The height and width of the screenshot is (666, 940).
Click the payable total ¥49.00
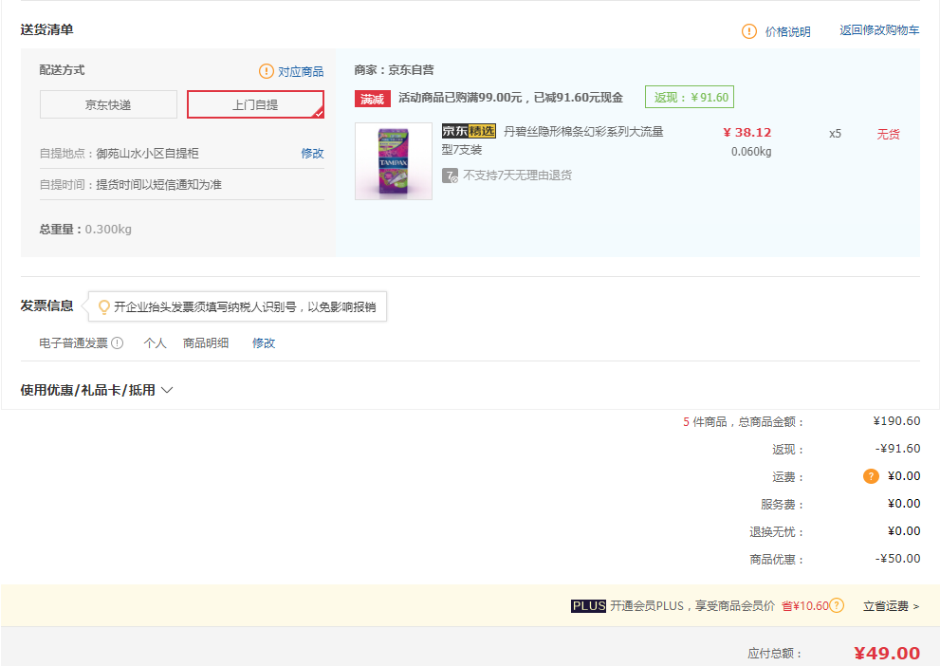click(x=887, y=653)
